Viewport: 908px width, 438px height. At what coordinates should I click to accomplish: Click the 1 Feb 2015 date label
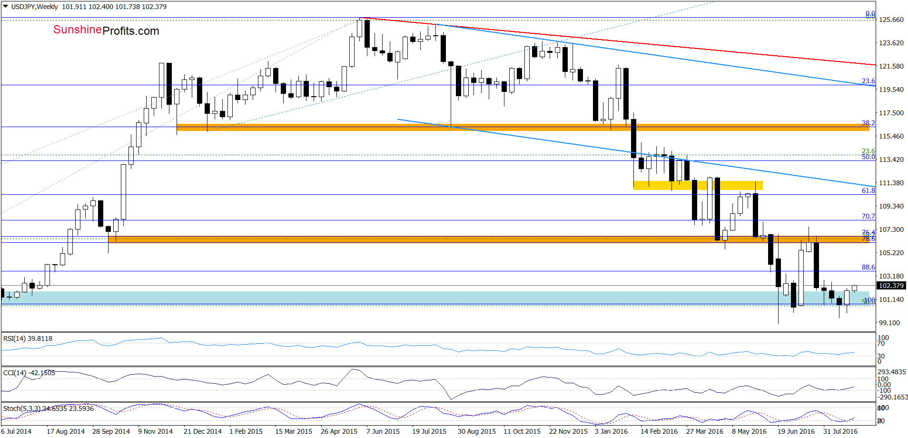pyautogui.click(x=246, y=431)
